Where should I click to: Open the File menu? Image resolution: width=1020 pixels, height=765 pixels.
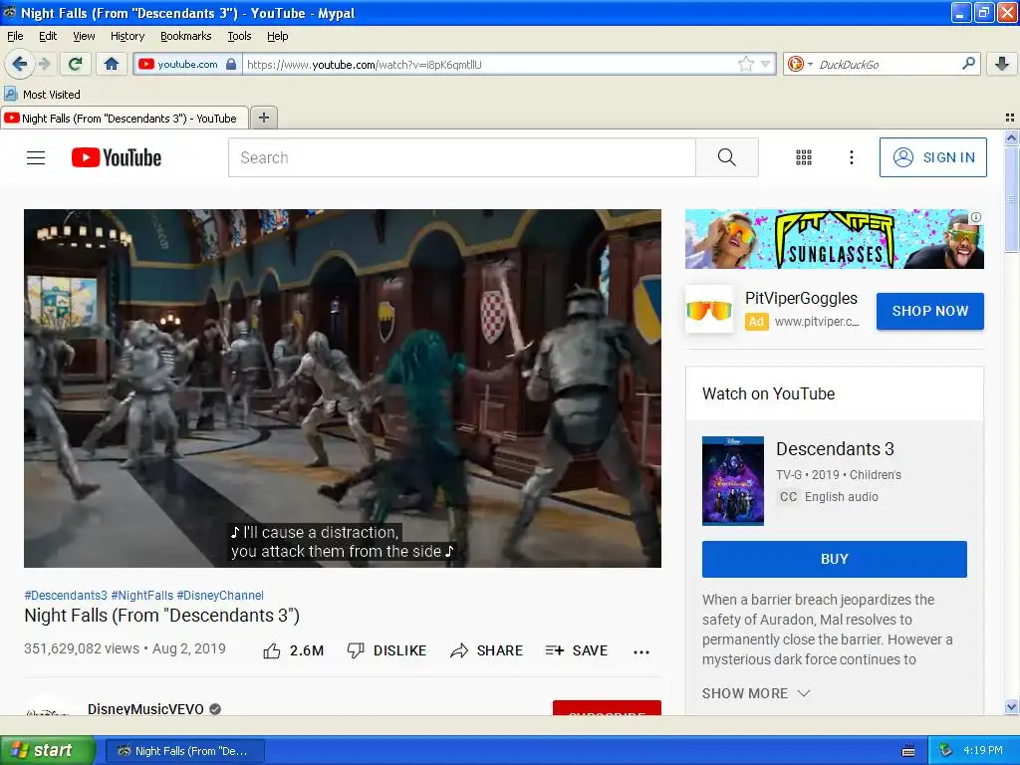(x=15, y=36)
